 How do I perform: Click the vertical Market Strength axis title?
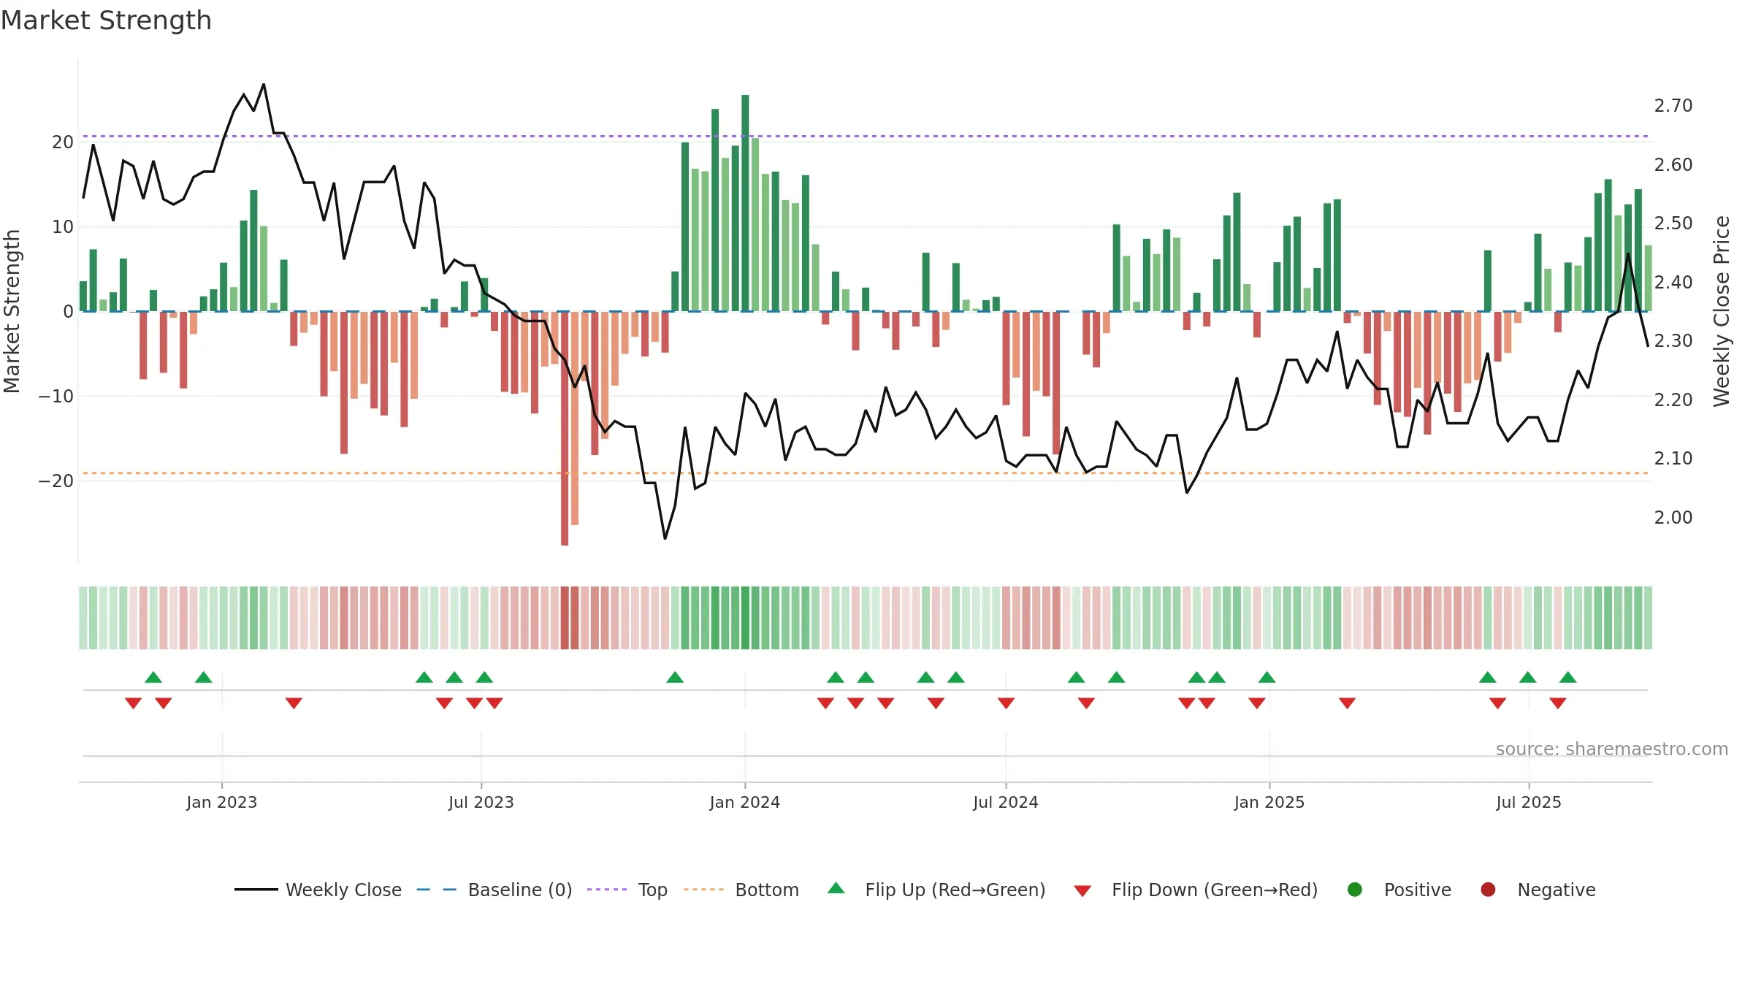pyautogui.click(x=12, y=311)
